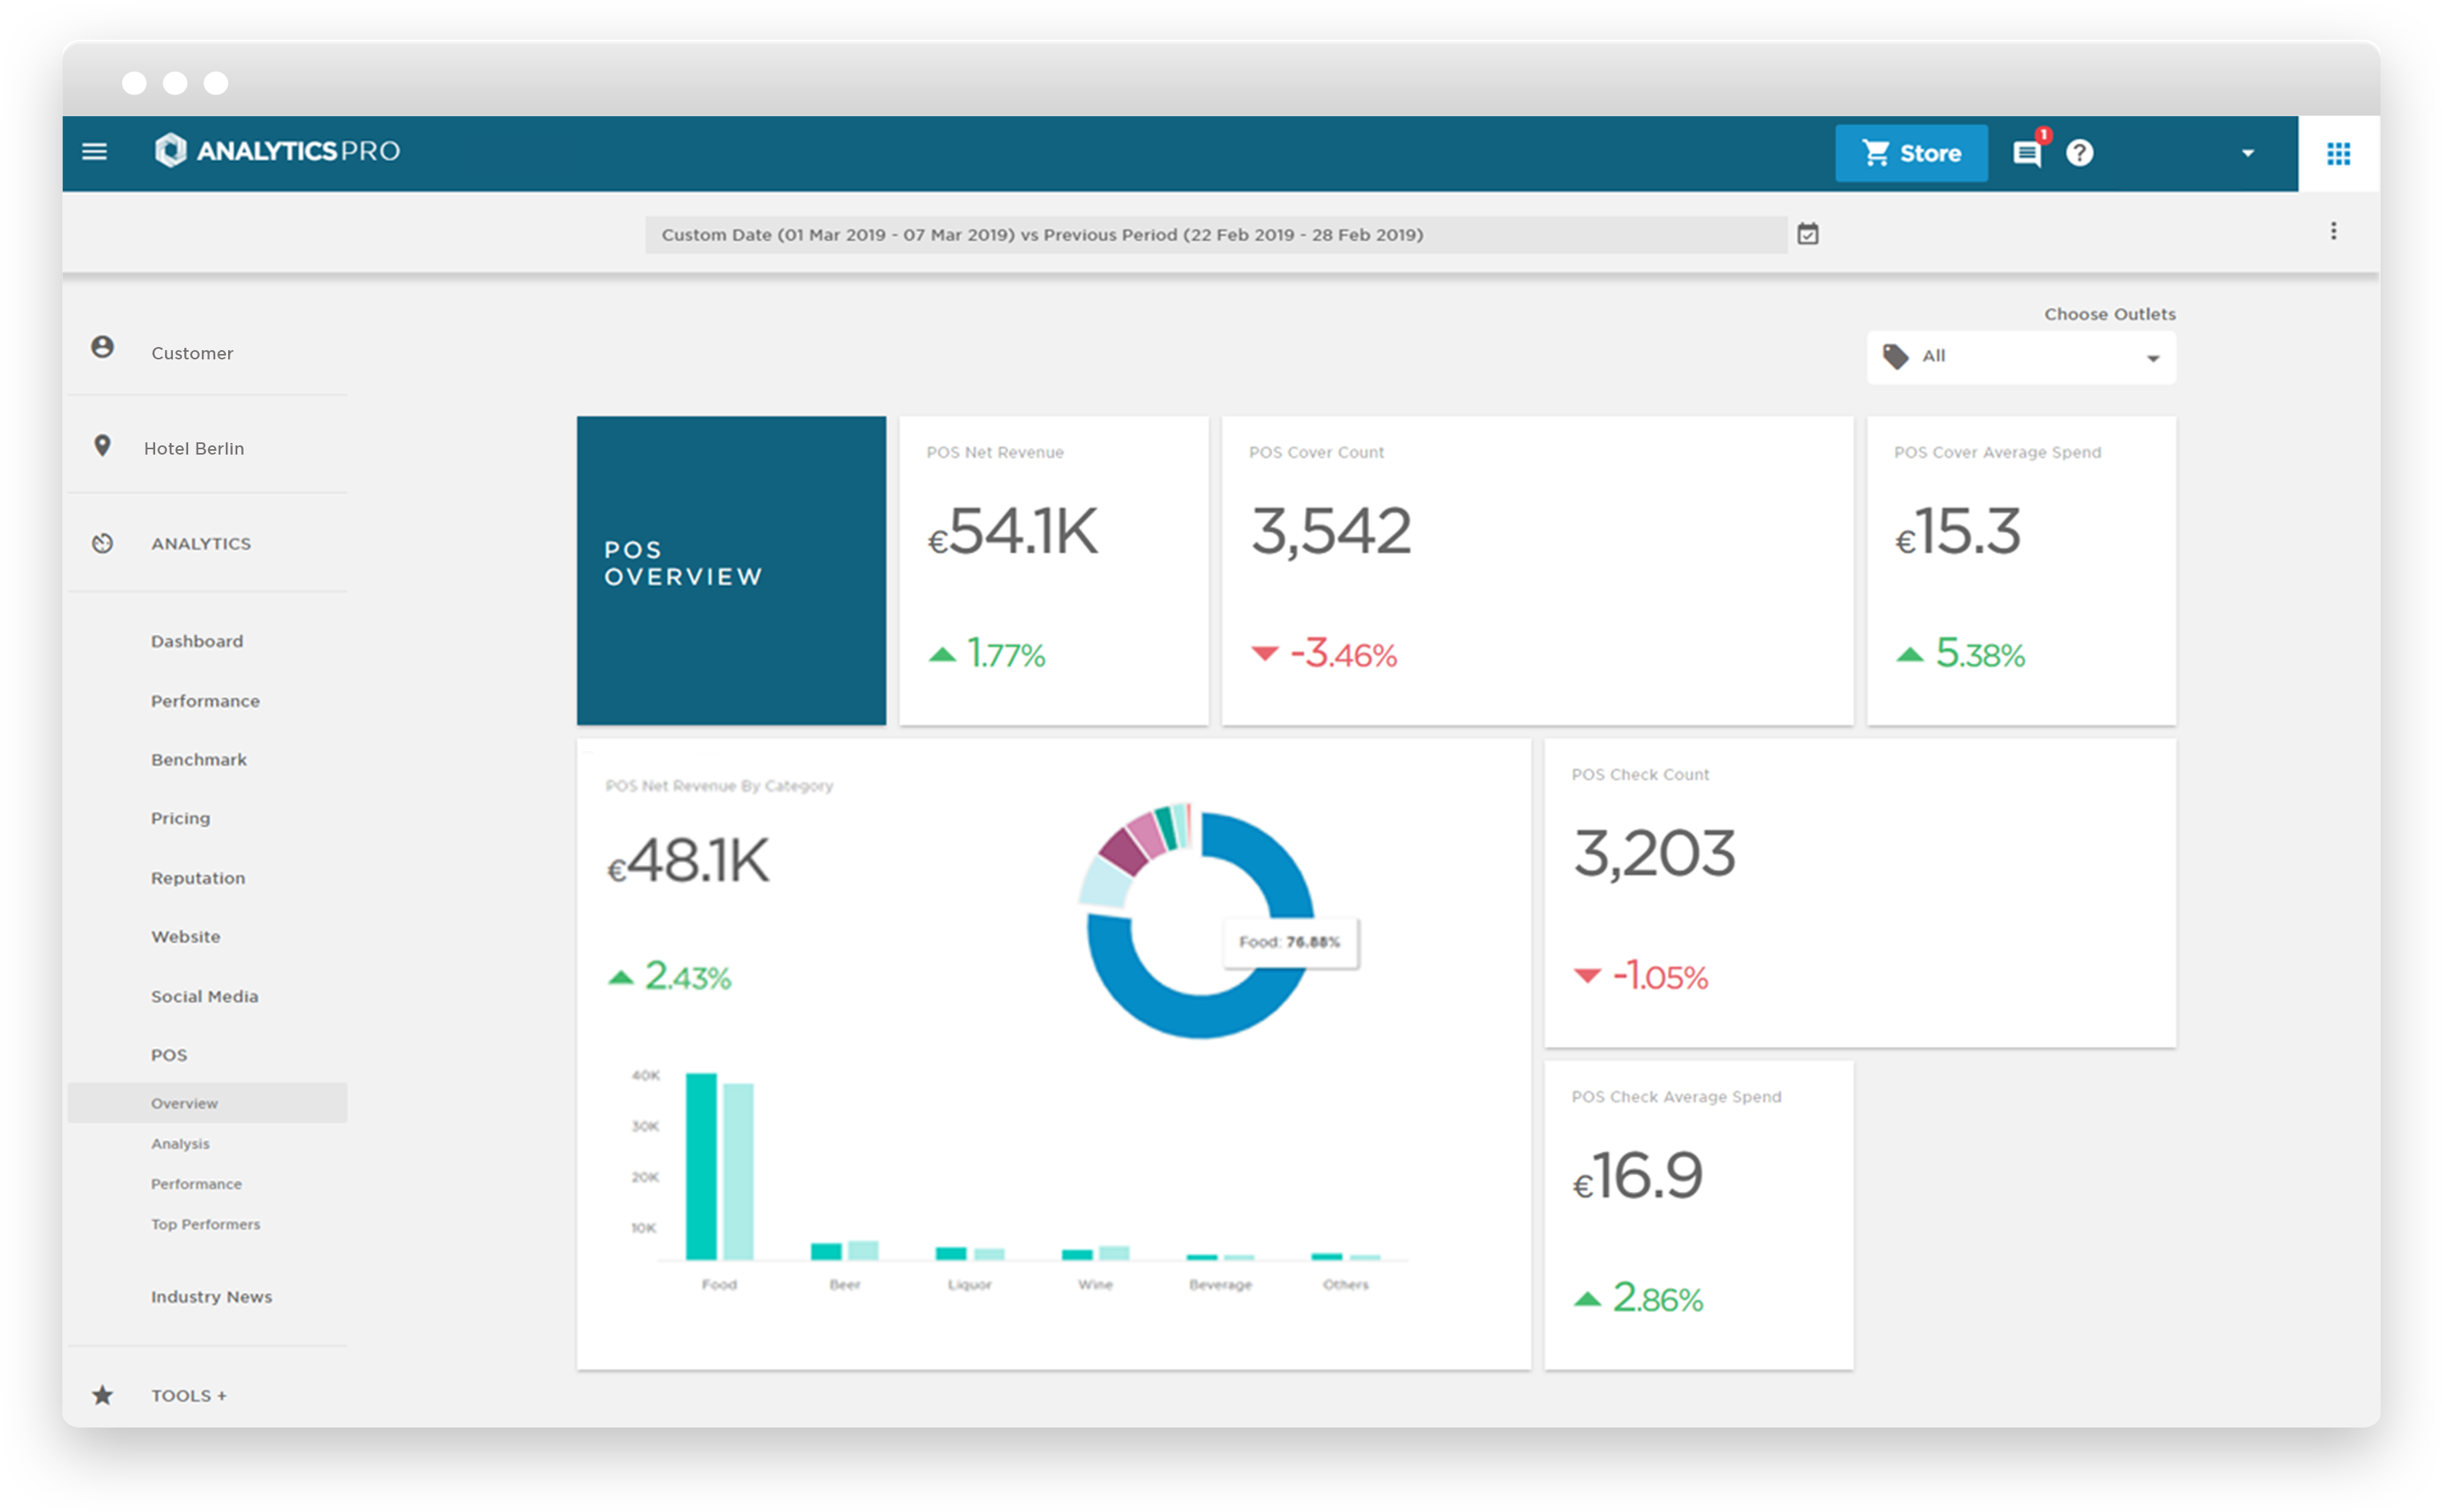
Task: Open Dashboard from the sidebar
Action: click(197, 642)
